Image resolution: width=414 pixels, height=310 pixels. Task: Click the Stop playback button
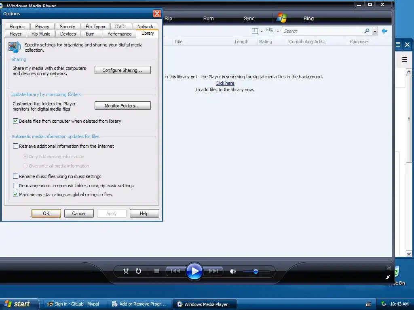156,271
